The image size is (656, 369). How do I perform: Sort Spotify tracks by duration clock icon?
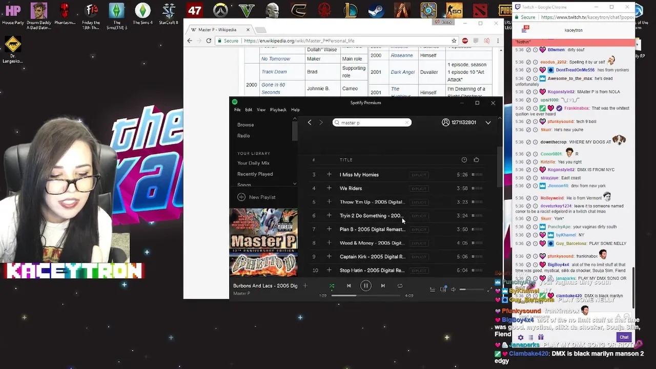pos(464,160)
